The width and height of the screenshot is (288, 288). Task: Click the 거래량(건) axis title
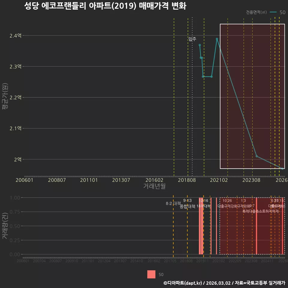(5, 226)
